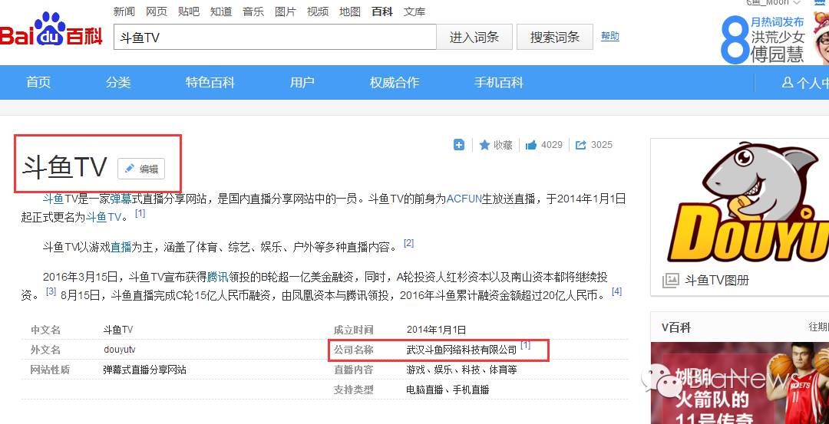Click the blue plus add icon
Image resolution: width=829 pixels, height=424 pixels.
pyautogui.click(x=459, y=145)
